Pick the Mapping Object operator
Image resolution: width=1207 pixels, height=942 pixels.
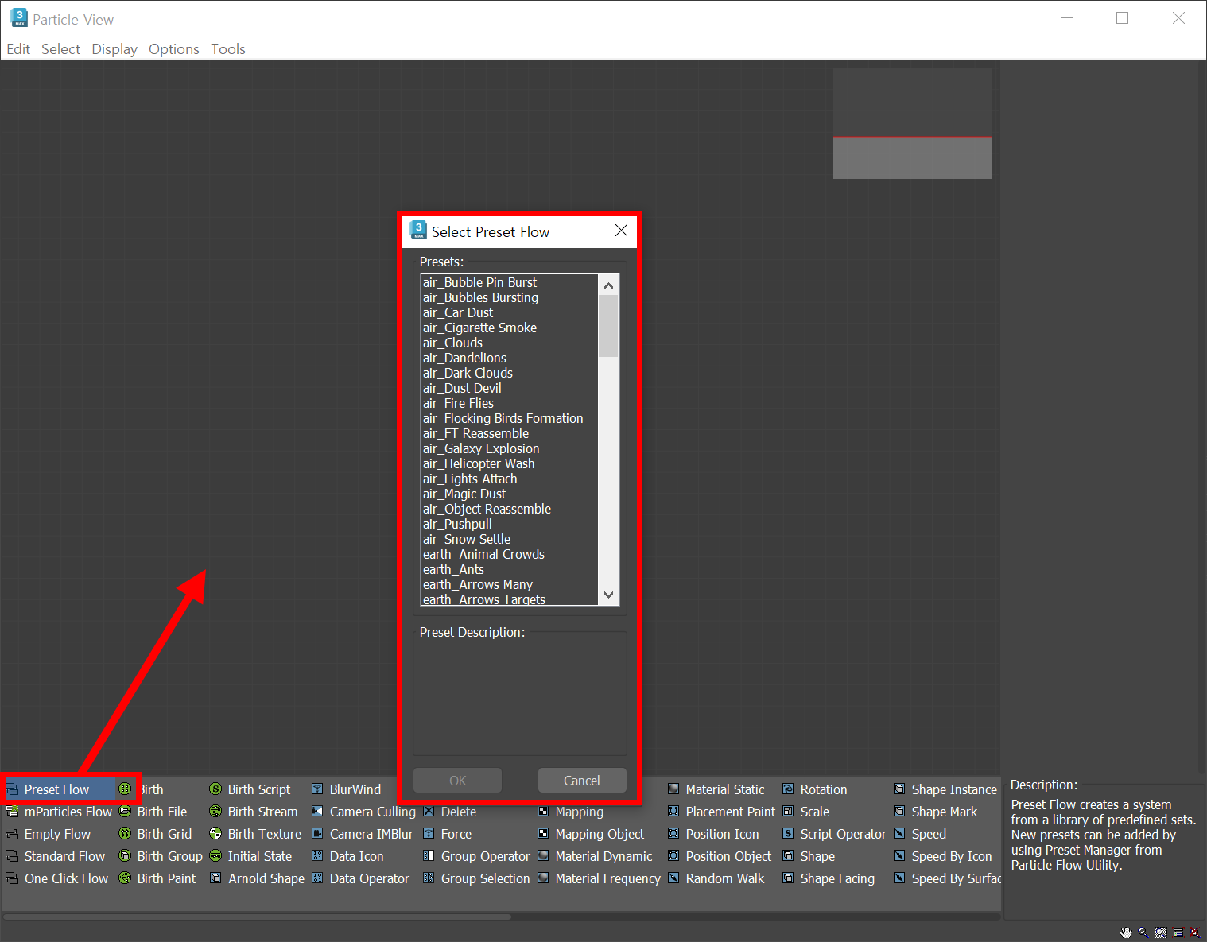click(592, 834)
